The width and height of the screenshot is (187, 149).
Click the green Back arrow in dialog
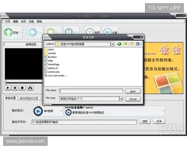click(119, 44)
